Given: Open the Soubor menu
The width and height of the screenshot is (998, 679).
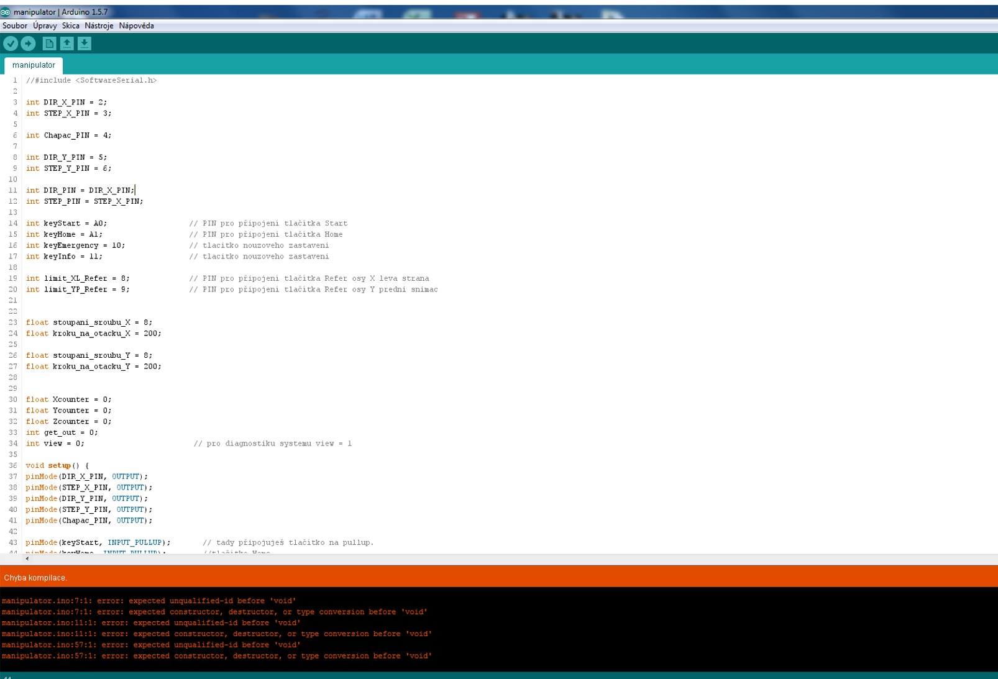Looking at the screenshot, I should (15, 26).
